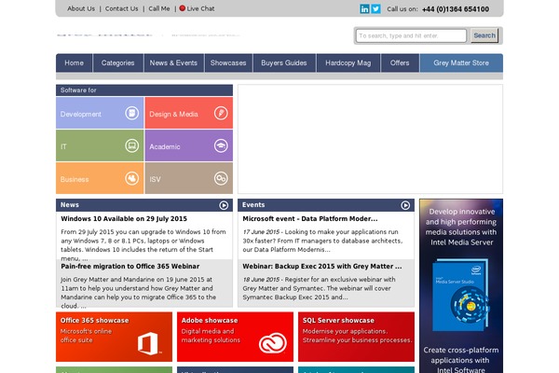Select the Development software tile
Viewport: 559px width, 373px height.
(100, 113)
